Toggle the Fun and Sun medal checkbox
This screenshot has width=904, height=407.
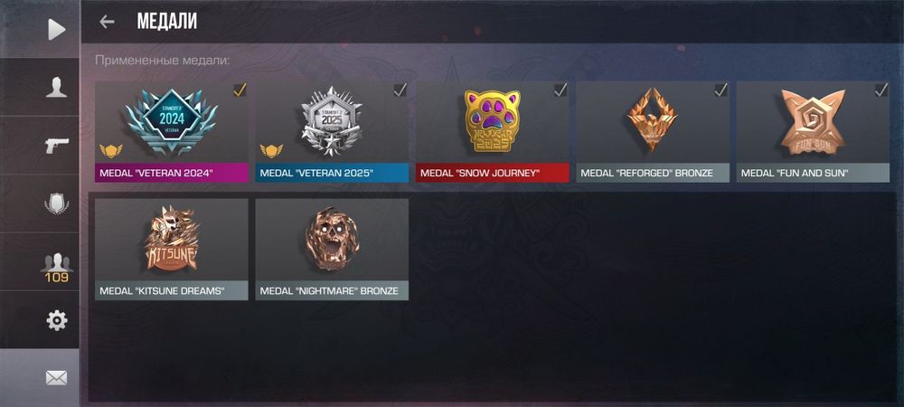pyautogui.click(x=880, y=90)
